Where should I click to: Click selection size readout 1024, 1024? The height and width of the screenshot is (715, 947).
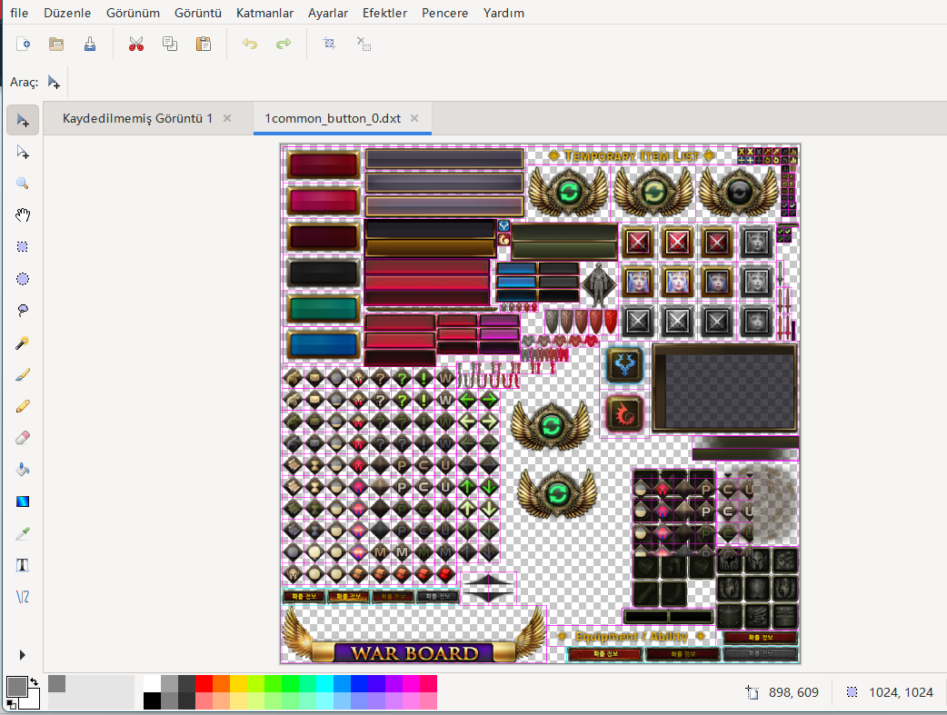click(901, 692)
